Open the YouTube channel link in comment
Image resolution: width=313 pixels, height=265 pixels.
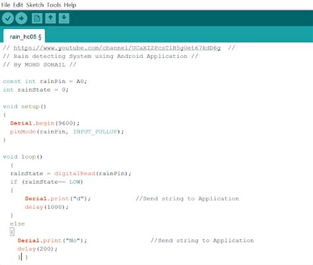(x=117, y=48)
